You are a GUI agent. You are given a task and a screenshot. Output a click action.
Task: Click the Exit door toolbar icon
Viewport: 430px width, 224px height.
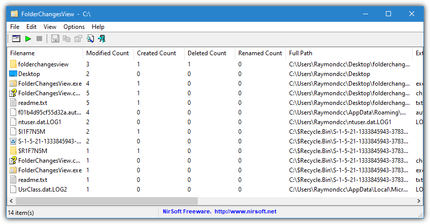[x=102, y=39]
